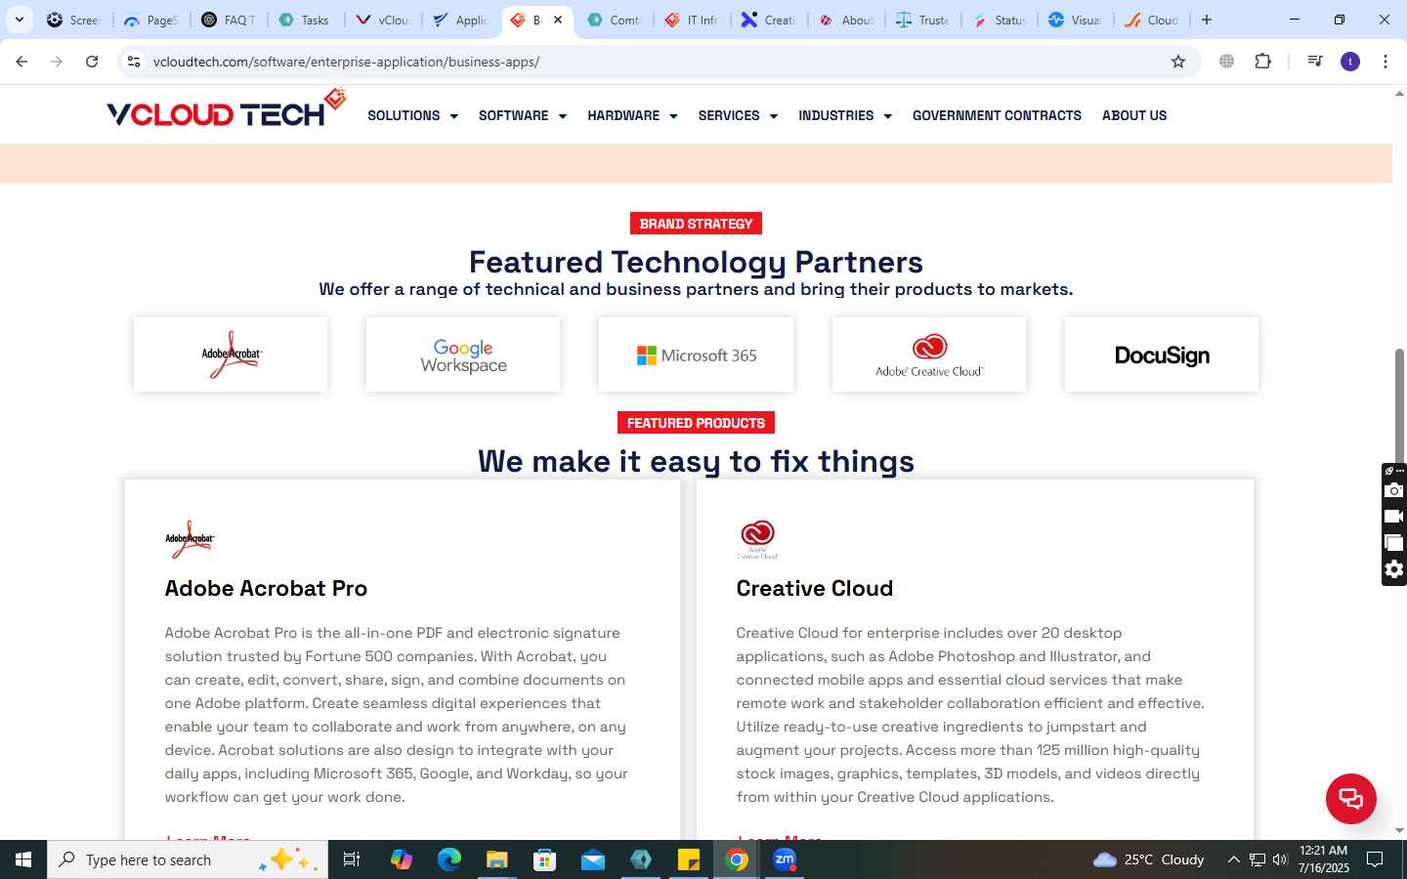The width and height of the screenshot is (1407, 879).
Task: Select the DocuSign partner logo
Action: [1162, 355]
